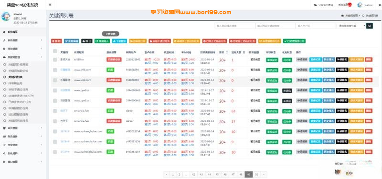This screenshot has width=382, height=179.
Task: Click the black 导出 export button
Action: 87,41
